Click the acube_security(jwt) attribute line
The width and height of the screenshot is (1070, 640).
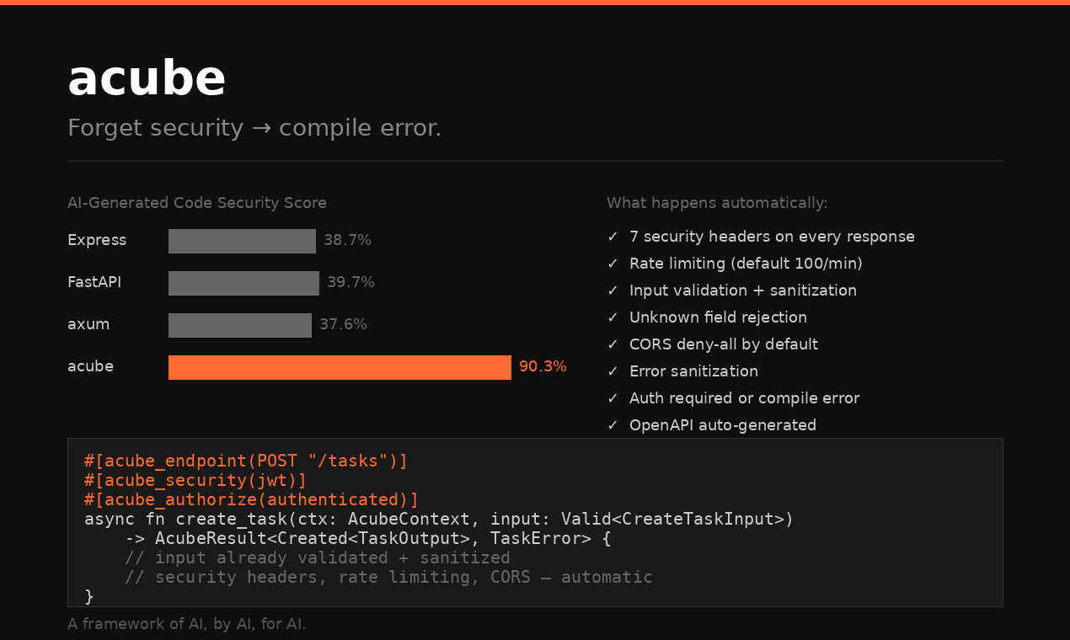click(x=195, y=480)
